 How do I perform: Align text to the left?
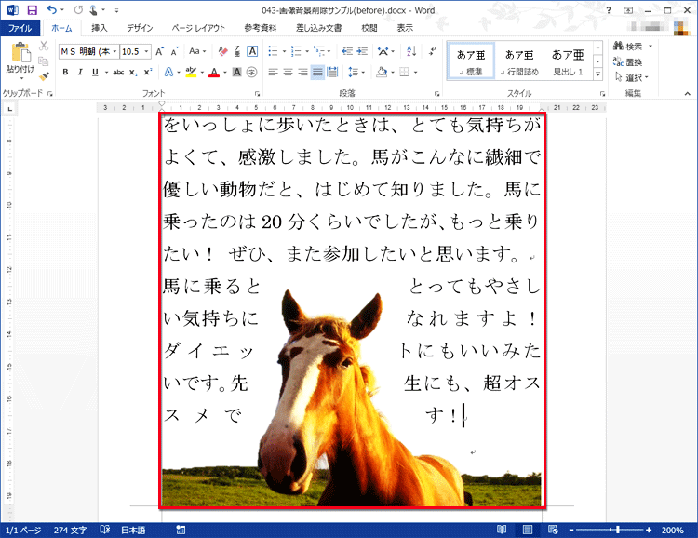pyautogui.click(x=274, y=73)
